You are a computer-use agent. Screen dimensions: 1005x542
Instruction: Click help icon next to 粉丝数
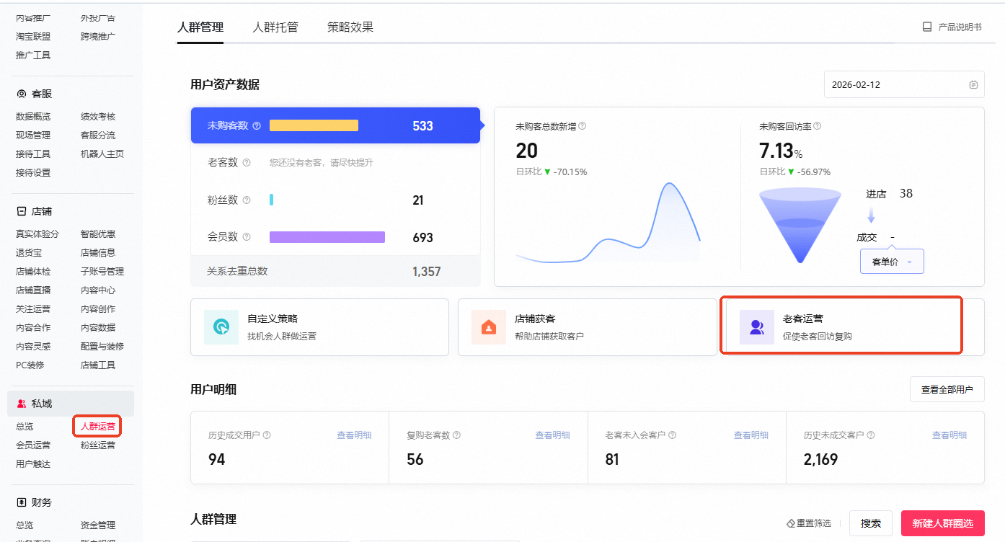[x=247, y=200]
